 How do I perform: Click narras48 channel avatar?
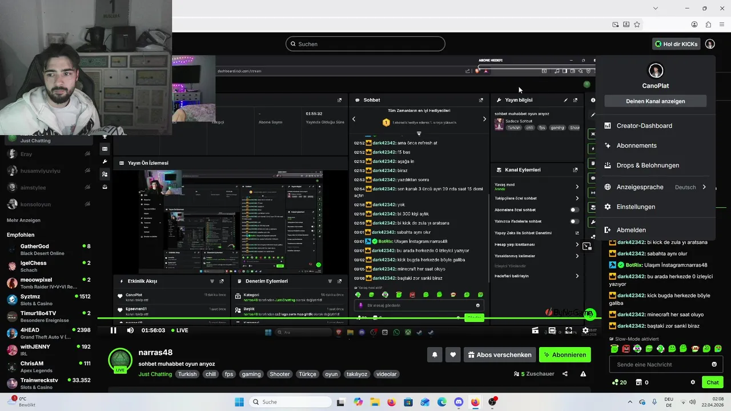[121, 360]
